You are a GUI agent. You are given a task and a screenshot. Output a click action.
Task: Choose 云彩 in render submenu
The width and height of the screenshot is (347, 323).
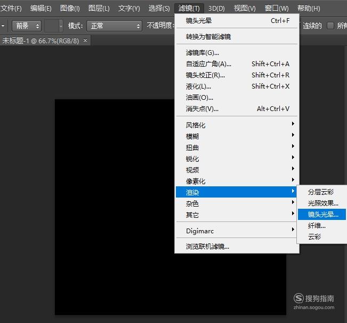(322, 237)
